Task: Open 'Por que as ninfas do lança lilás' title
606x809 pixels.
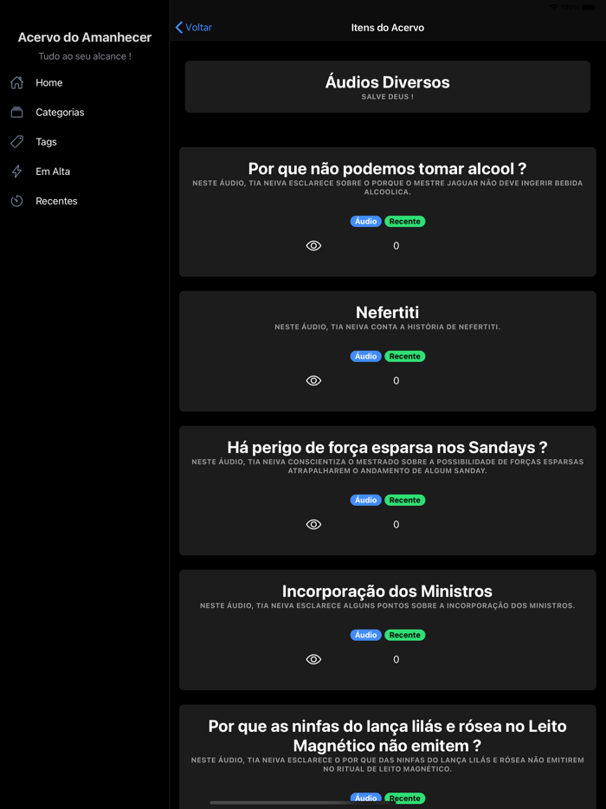Action: pyautogui.click(x=387, y=735)
